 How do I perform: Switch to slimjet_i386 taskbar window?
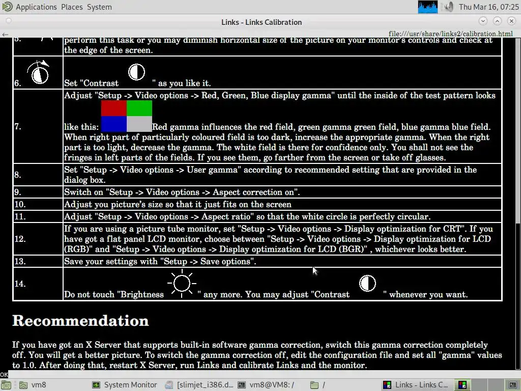click(199, 385)
